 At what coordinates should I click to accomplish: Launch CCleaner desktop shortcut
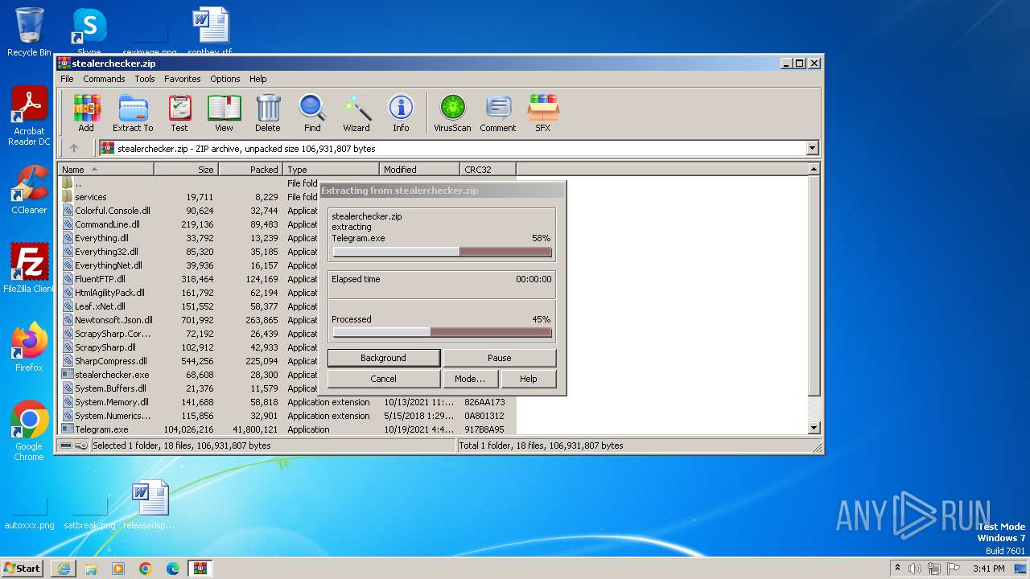point(29,190)
